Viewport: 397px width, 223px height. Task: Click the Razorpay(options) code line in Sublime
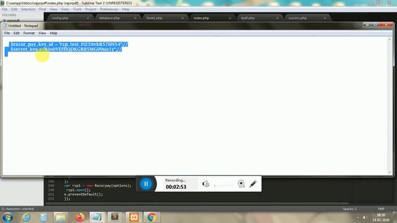click(x=98, y=186)
